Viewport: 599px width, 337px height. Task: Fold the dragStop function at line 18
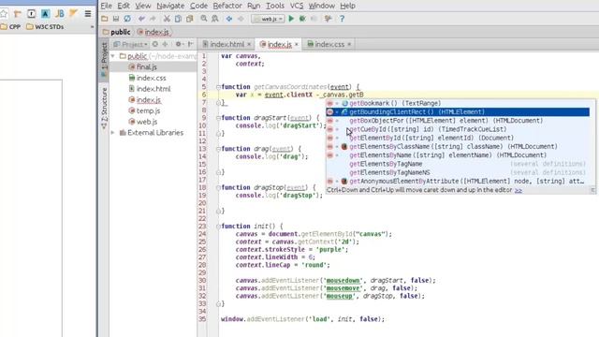coord(218,187)
